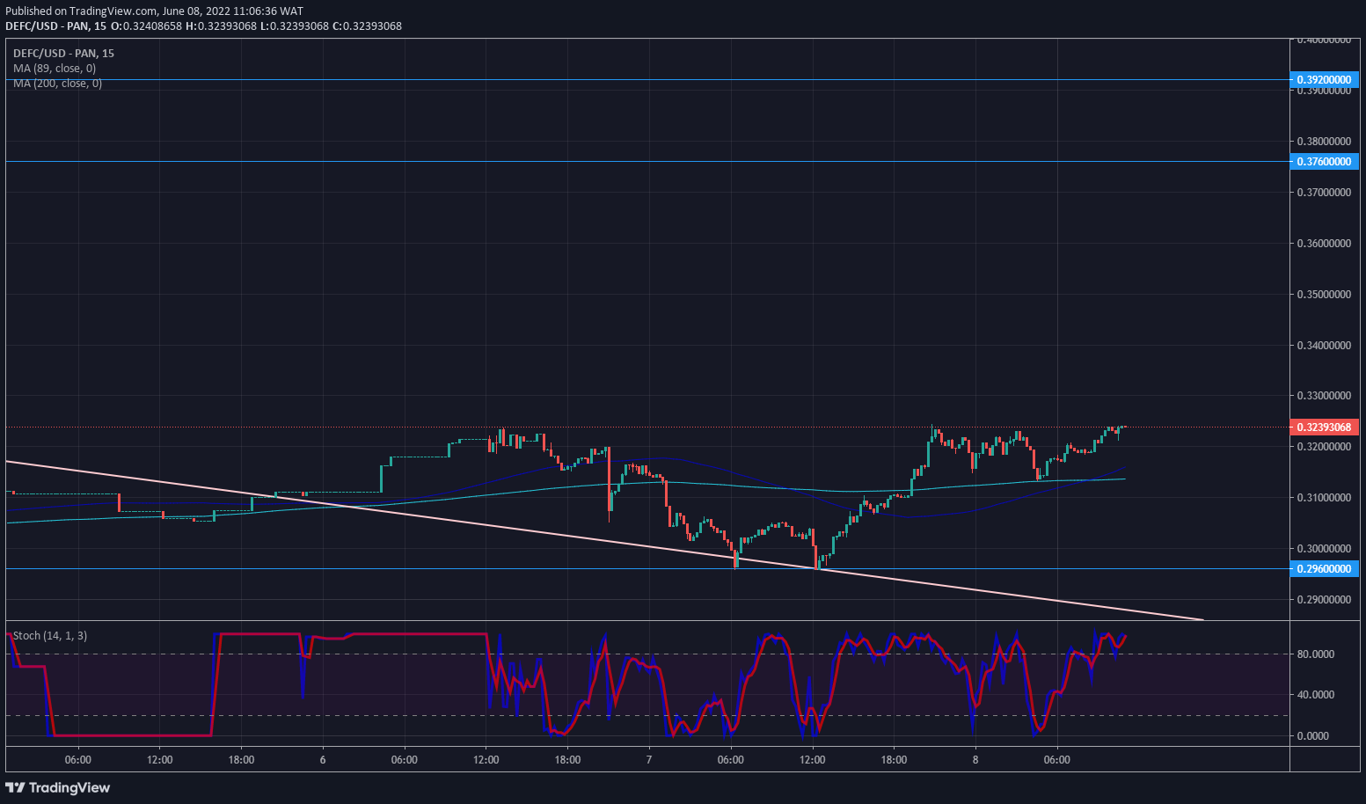
Task: Click the 0.30000000 price axis label
Action: 1325,548
